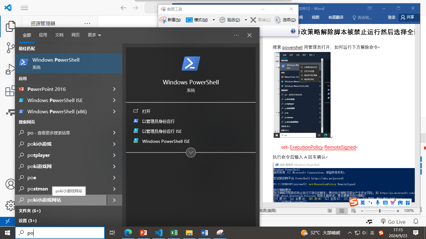426x239 pixels.
Task: Open File Explorer from taskbar
Action: 189,233
